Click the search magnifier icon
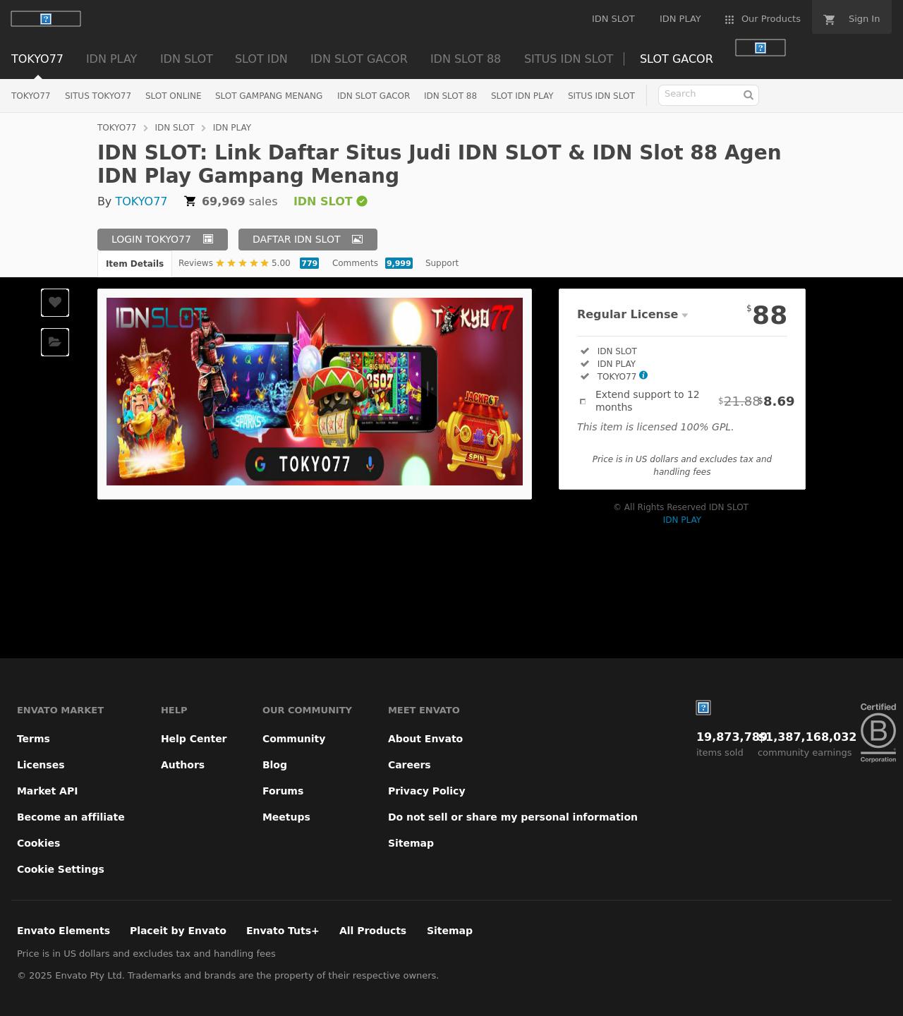The width and height of the screenshot is (903, 1016). coord(748,95)
